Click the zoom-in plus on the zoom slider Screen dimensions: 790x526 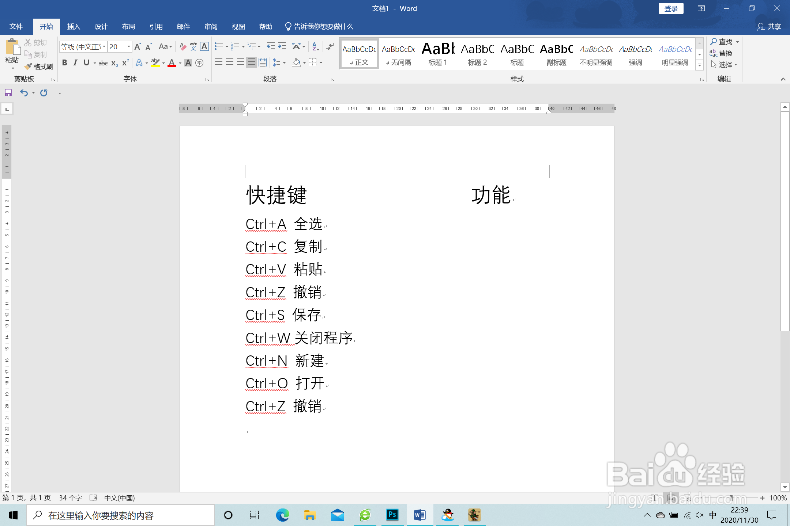(762, 498)
